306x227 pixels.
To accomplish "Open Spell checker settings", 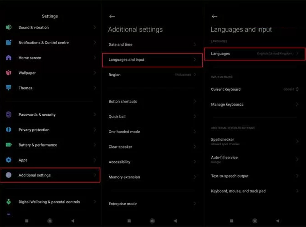I will pos(255,141).
